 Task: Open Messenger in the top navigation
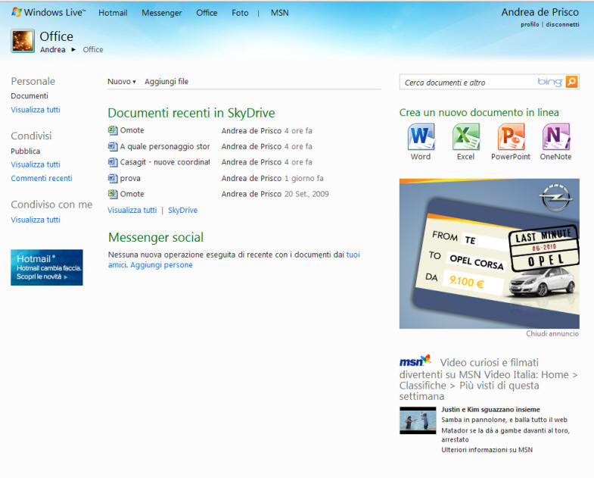tap(162, 13)
